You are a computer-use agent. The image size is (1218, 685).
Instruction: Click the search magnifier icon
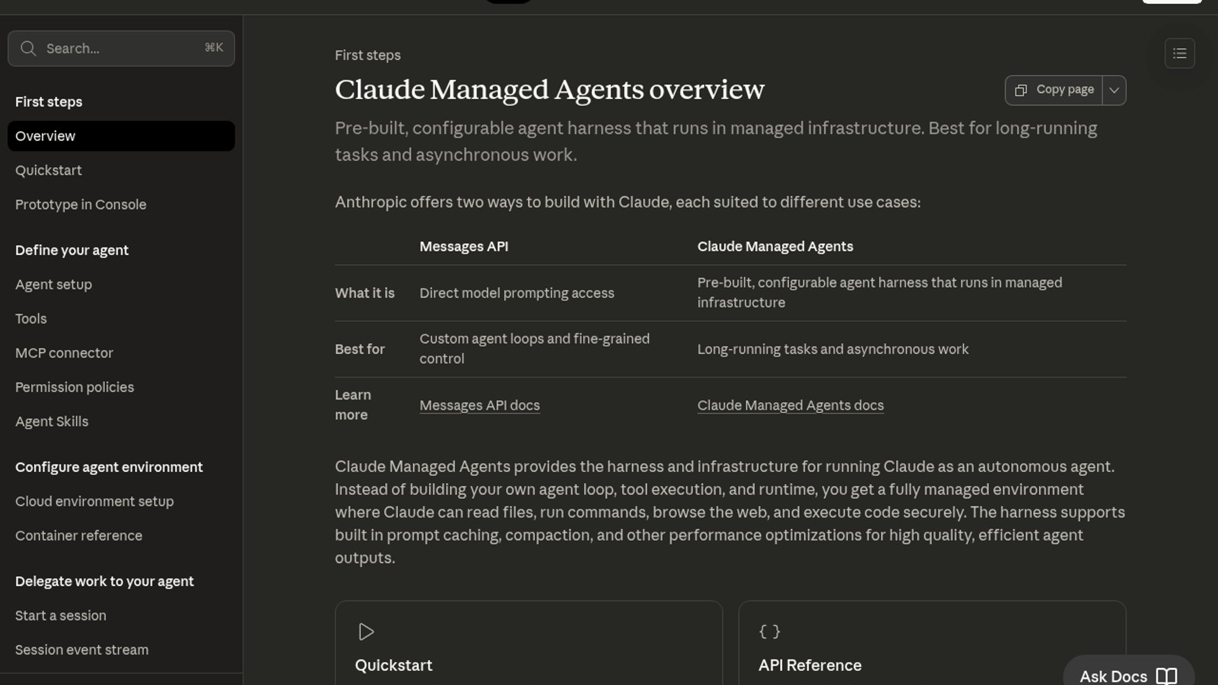click(x=28, y=48)
